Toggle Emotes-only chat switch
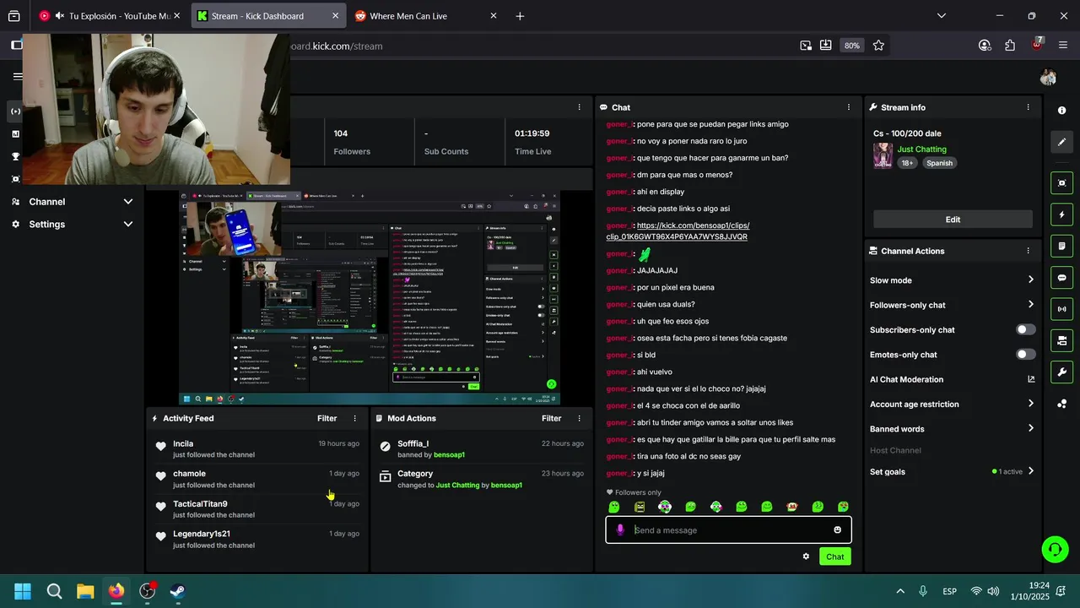Viewport: 1080px width, 608px height. 1025,355
